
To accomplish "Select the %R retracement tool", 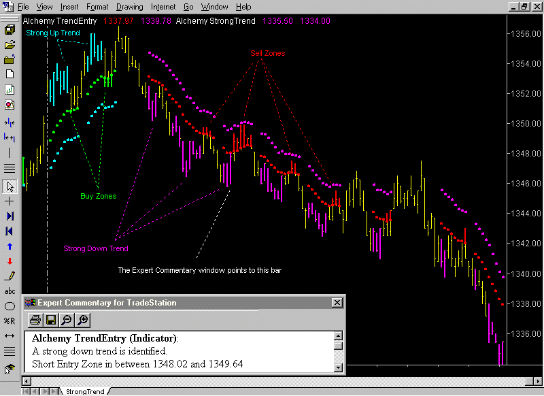I will tap(10, 321).
